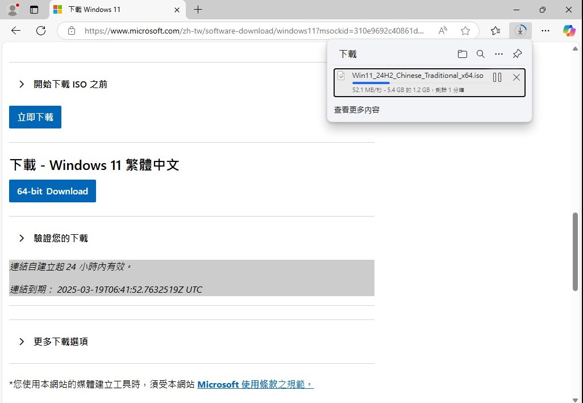Screen dimensions: 583x403
Task: Open the Edge profile avatar icon
Action: 13,10
